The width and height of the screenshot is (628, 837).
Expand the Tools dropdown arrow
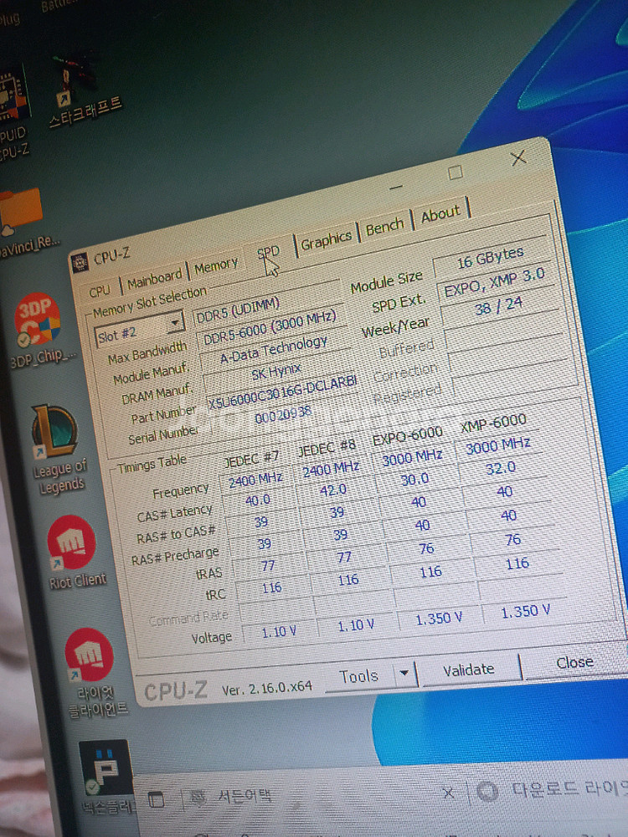pyautogui.click(x=404, y=673)
